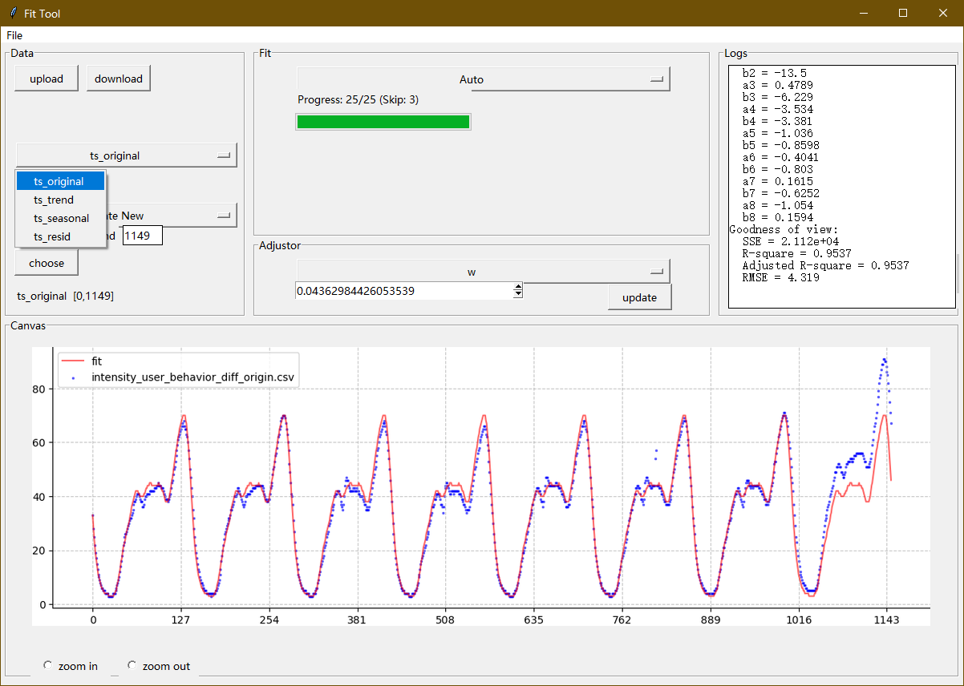Click the w value field 0.04362984426053539

coord(404,291)
